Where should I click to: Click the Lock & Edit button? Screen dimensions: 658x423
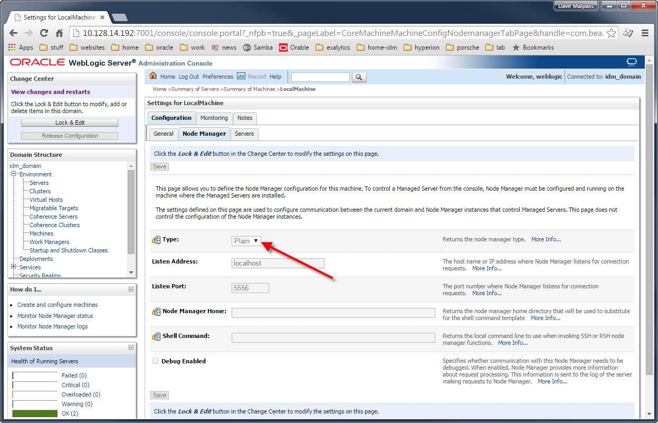point(70,123)
